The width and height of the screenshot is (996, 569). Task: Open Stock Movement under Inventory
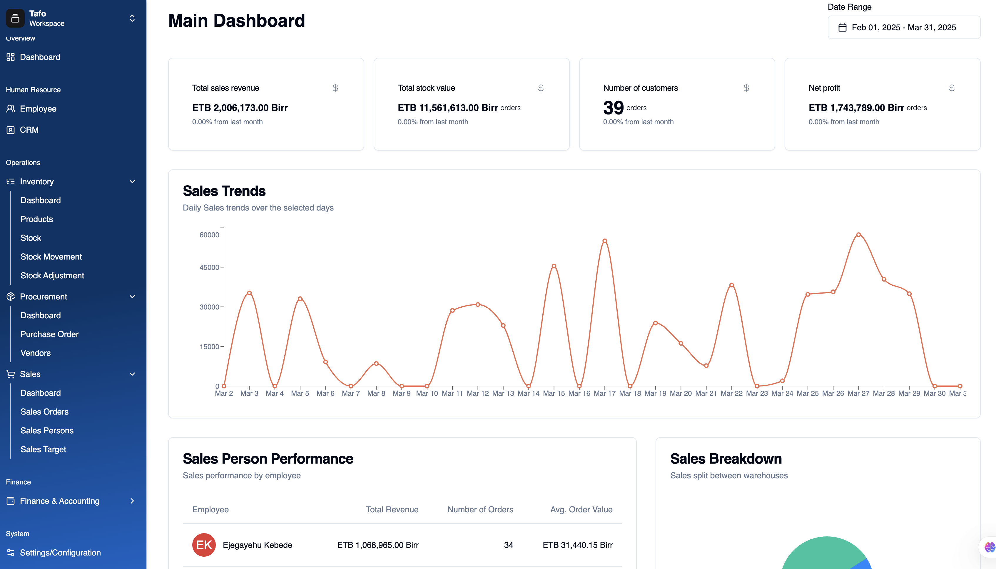tap(51, 257)
